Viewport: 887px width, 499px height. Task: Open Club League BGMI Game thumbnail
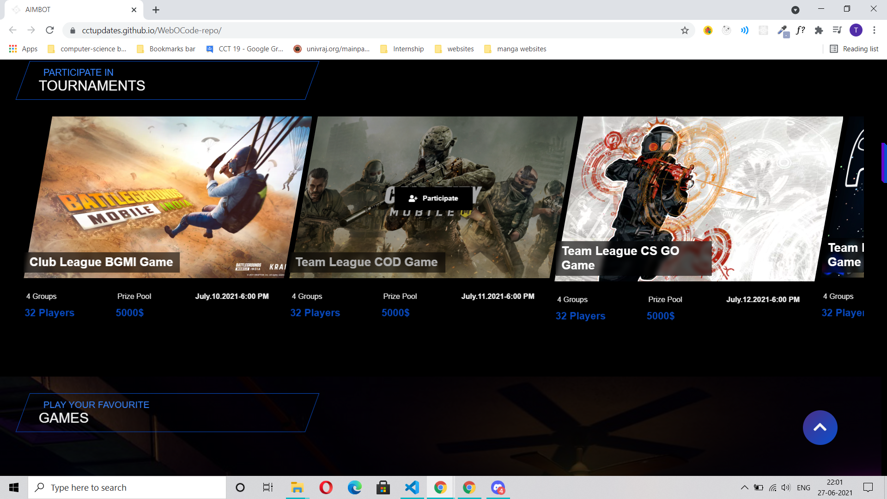(168, 197)
